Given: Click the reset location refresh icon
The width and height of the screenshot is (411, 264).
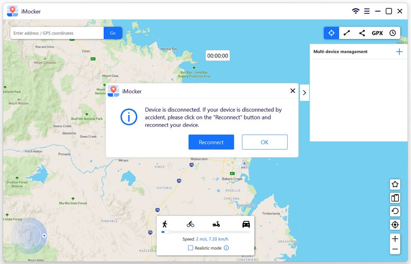Looking at the screenshot, I should click(x=395, y=211).
